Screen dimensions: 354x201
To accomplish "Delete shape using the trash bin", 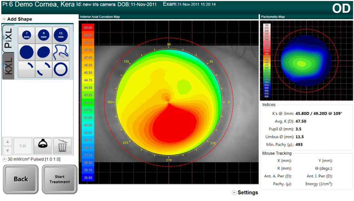I will click(62, 146).
